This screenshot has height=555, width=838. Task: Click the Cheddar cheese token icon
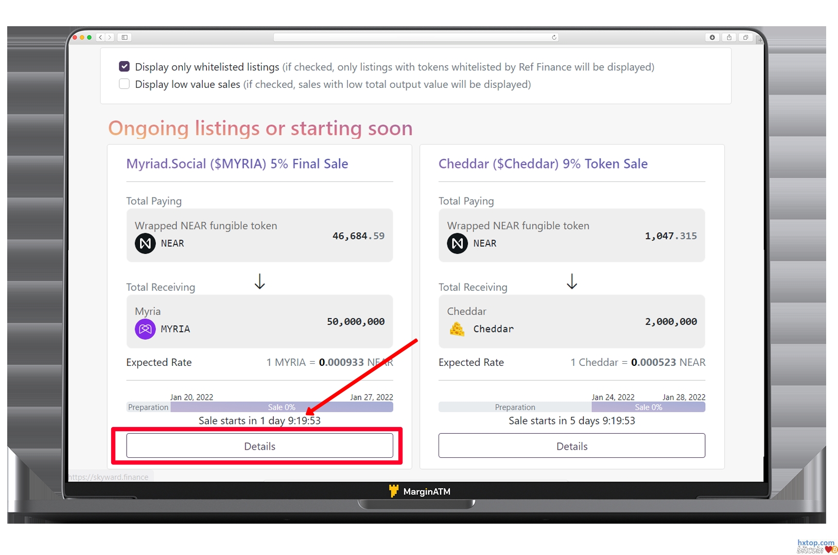457,329
